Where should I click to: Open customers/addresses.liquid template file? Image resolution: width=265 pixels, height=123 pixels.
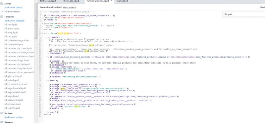coord(20,56)
